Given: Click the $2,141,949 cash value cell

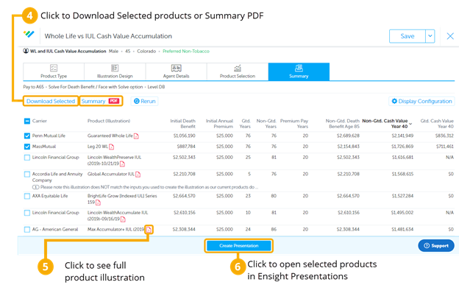Looking at the screenshot, I should tap(402, 135).
